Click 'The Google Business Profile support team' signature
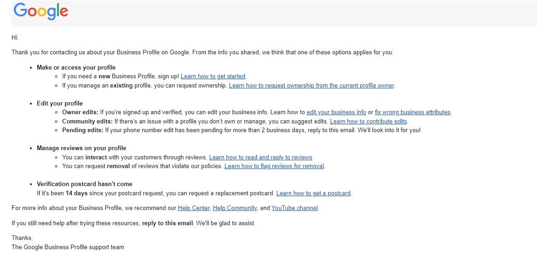Viewport: 537px width, 257px height. pyautogui.click(x=68, y=247)
